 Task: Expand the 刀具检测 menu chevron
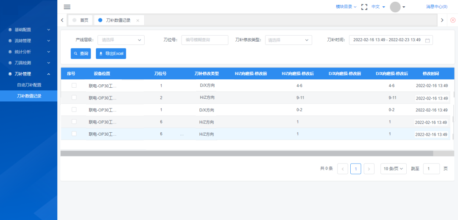pos(49,63)
